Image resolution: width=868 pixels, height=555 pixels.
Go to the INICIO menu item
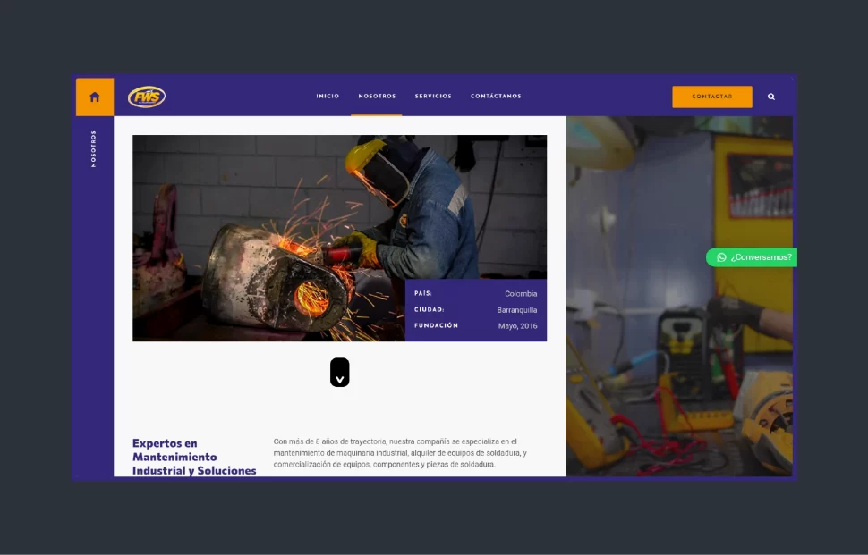tap(328, 97)
